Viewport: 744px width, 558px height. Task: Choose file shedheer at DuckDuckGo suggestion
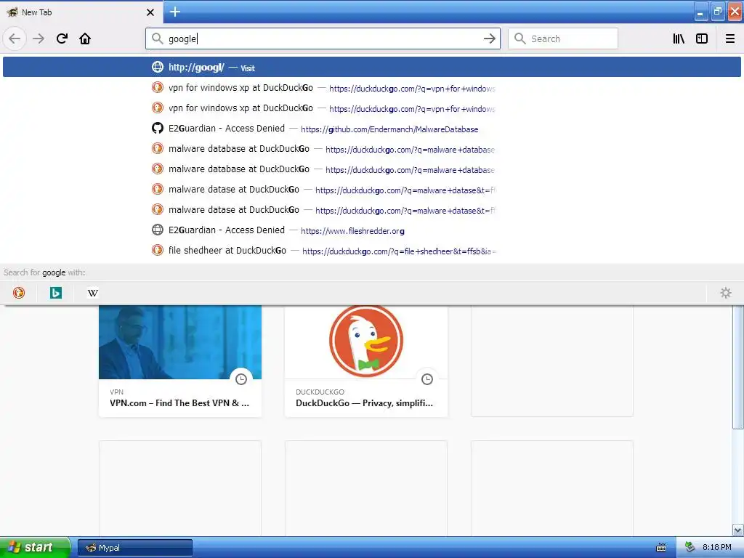click(371, 251)
